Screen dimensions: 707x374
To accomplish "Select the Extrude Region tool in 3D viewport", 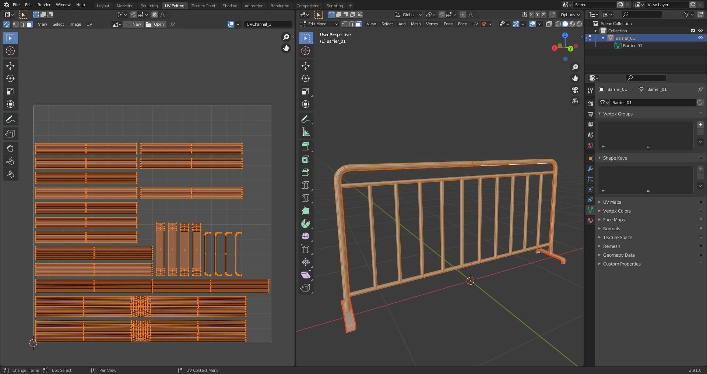I will pos(306,146).
